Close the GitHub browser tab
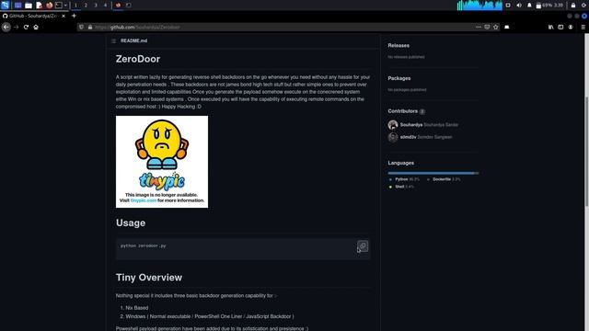This screenshot has height=331, width=589. point(64,17)
